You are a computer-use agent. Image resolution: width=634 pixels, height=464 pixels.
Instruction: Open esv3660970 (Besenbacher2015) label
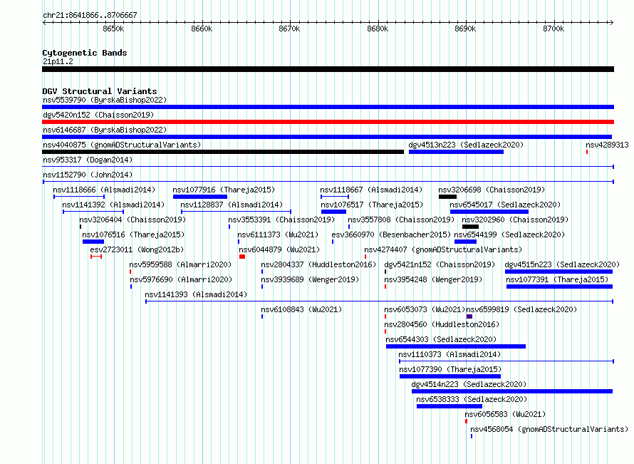click(391, 234)
